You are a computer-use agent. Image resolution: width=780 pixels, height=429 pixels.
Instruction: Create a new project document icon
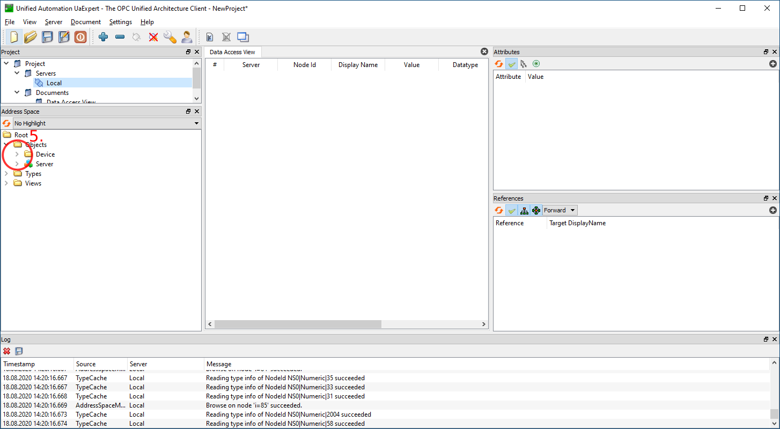pos(14,37)
